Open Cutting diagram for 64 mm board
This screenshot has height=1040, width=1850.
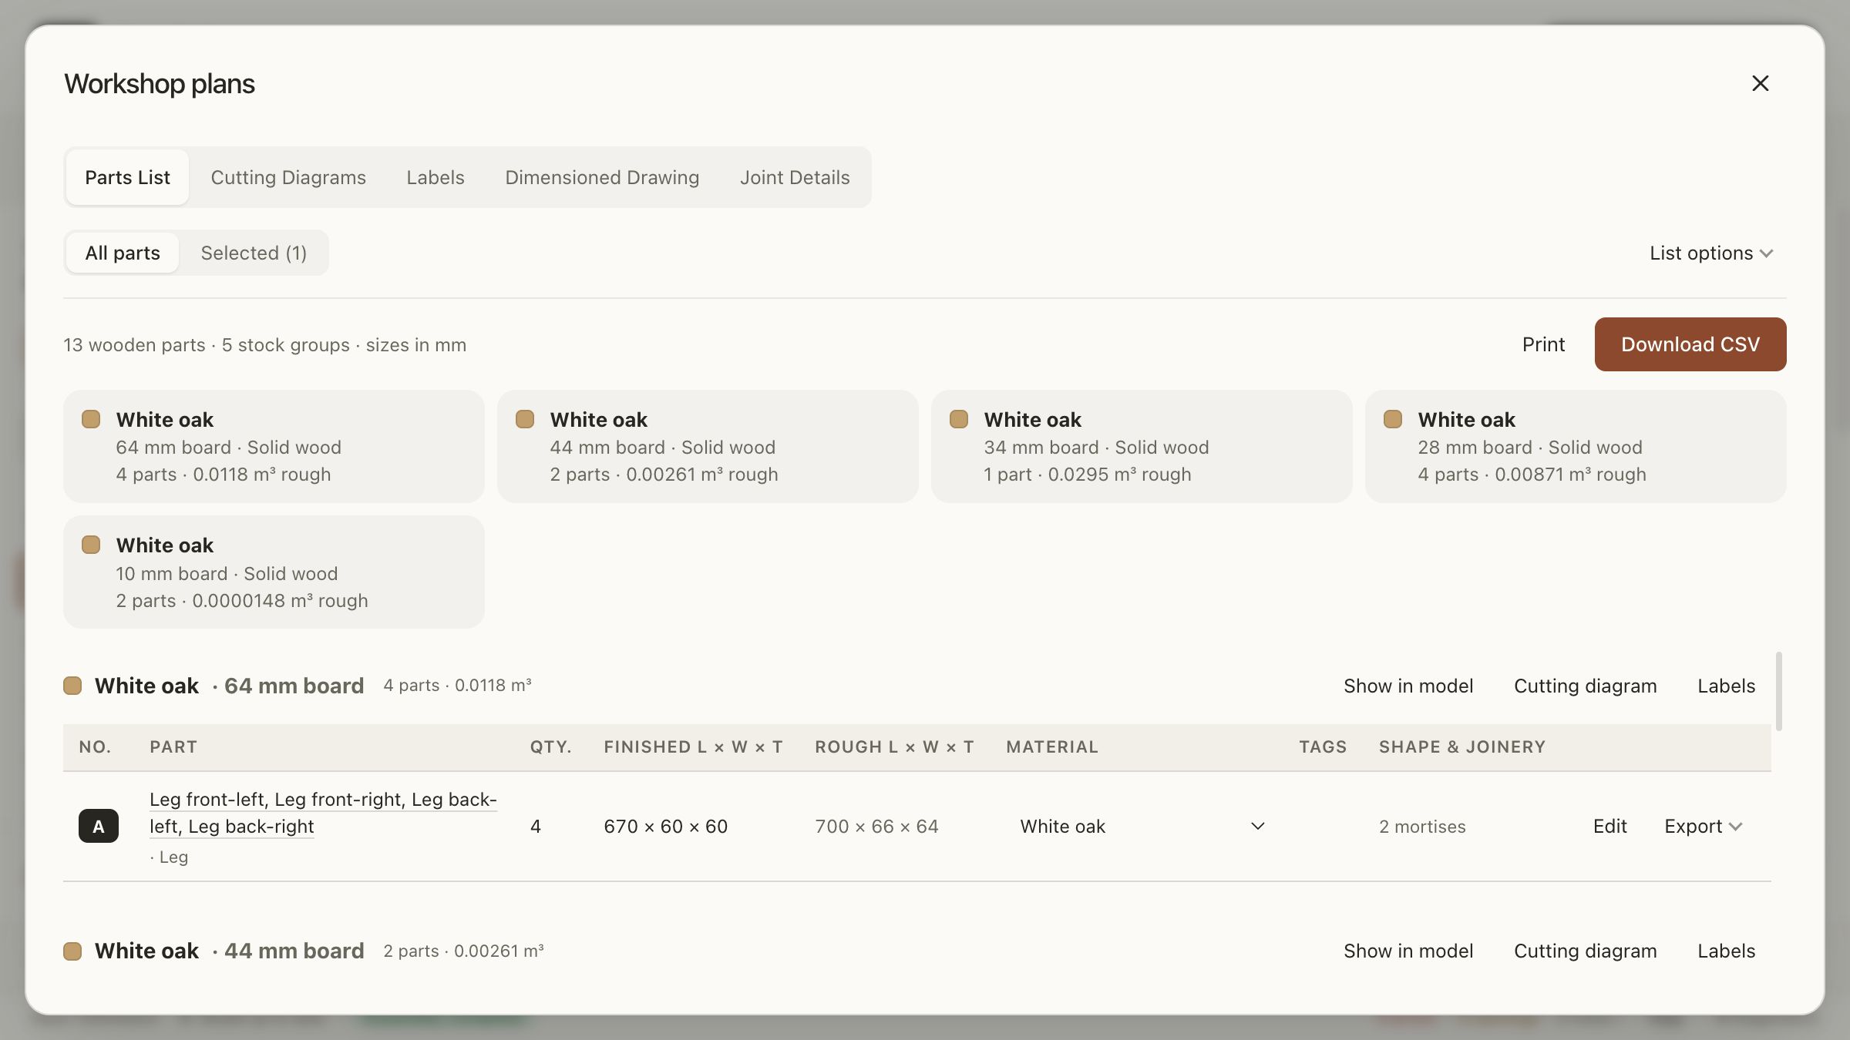click(1585, 686)
